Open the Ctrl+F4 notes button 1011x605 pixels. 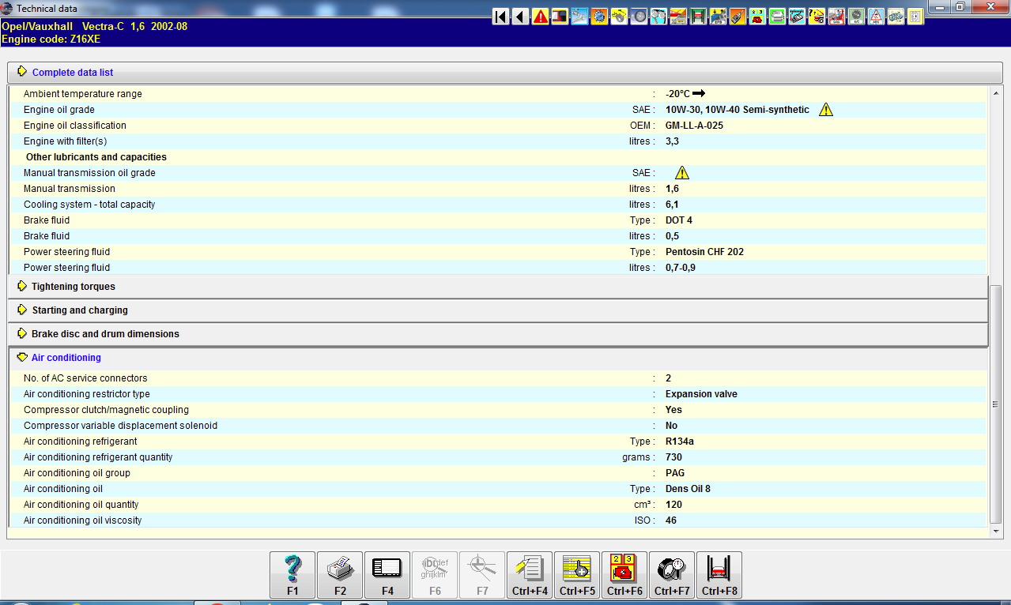pos(530,575)
